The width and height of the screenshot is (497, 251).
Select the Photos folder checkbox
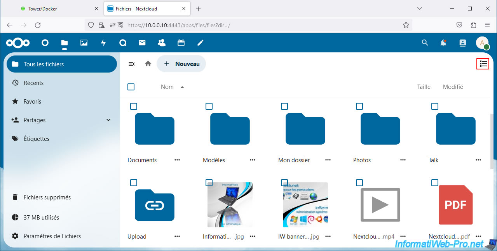(x=359, y=106)
